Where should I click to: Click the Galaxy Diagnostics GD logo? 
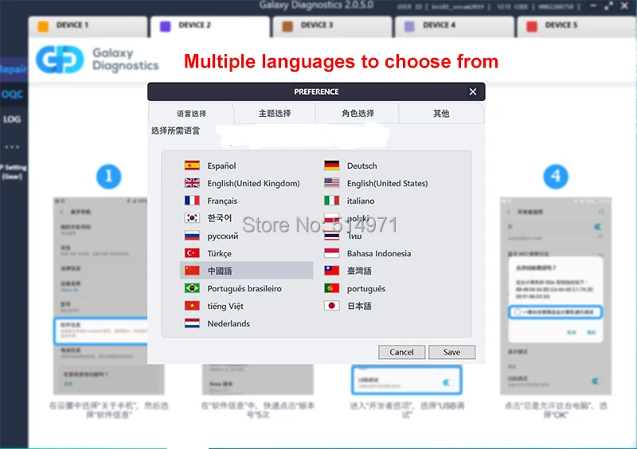pyautogui.click(x=61, y=60)
